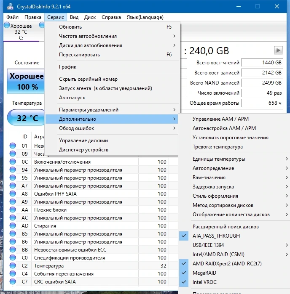Open the Обход ошибок submenu
This screenshot has height=294, width=290.
point(112,128)
